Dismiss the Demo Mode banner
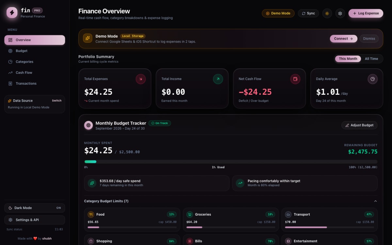This screenshot has width=392, height=245. pyautogui.click(x=369, y=39)
